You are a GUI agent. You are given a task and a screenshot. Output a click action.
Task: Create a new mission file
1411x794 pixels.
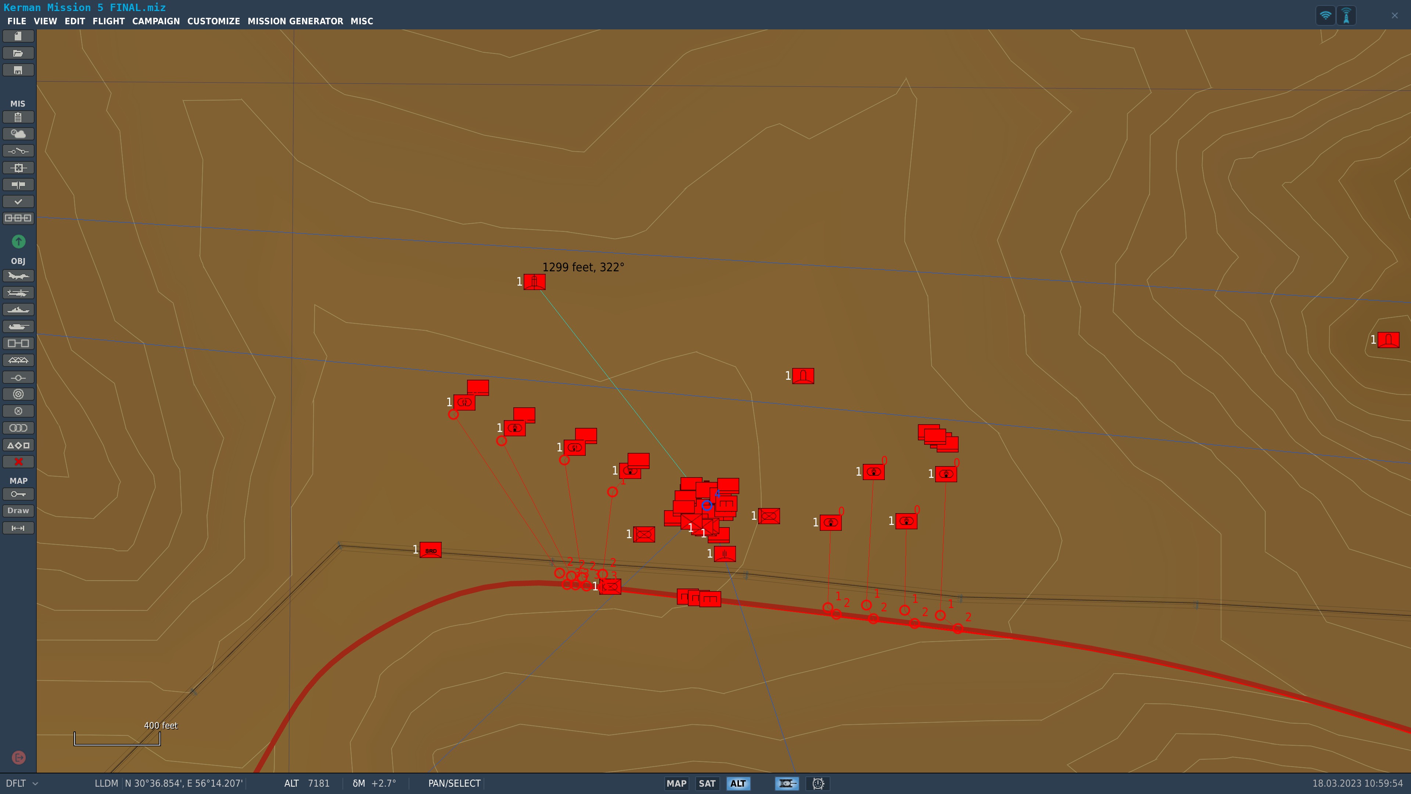point(18,36)
